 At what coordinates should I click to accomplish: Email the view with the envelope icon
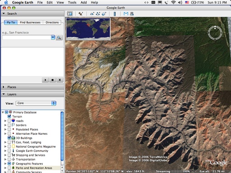126,14
